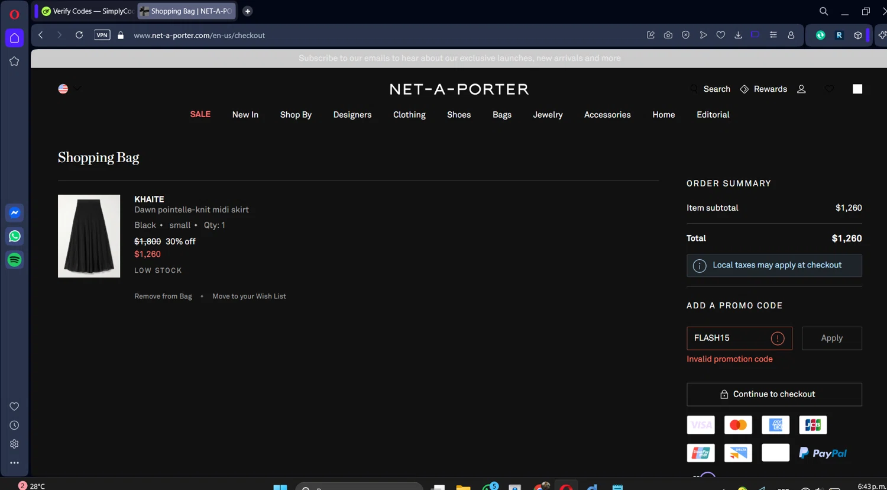Open the R extension icon

click(839, 36)
